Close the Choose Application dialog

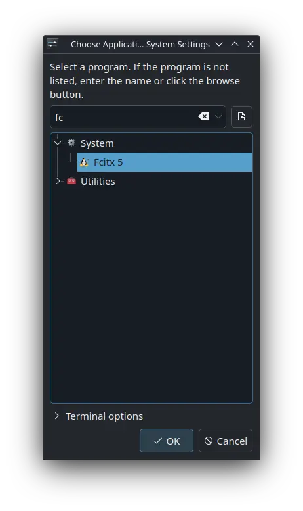point(251,44)
